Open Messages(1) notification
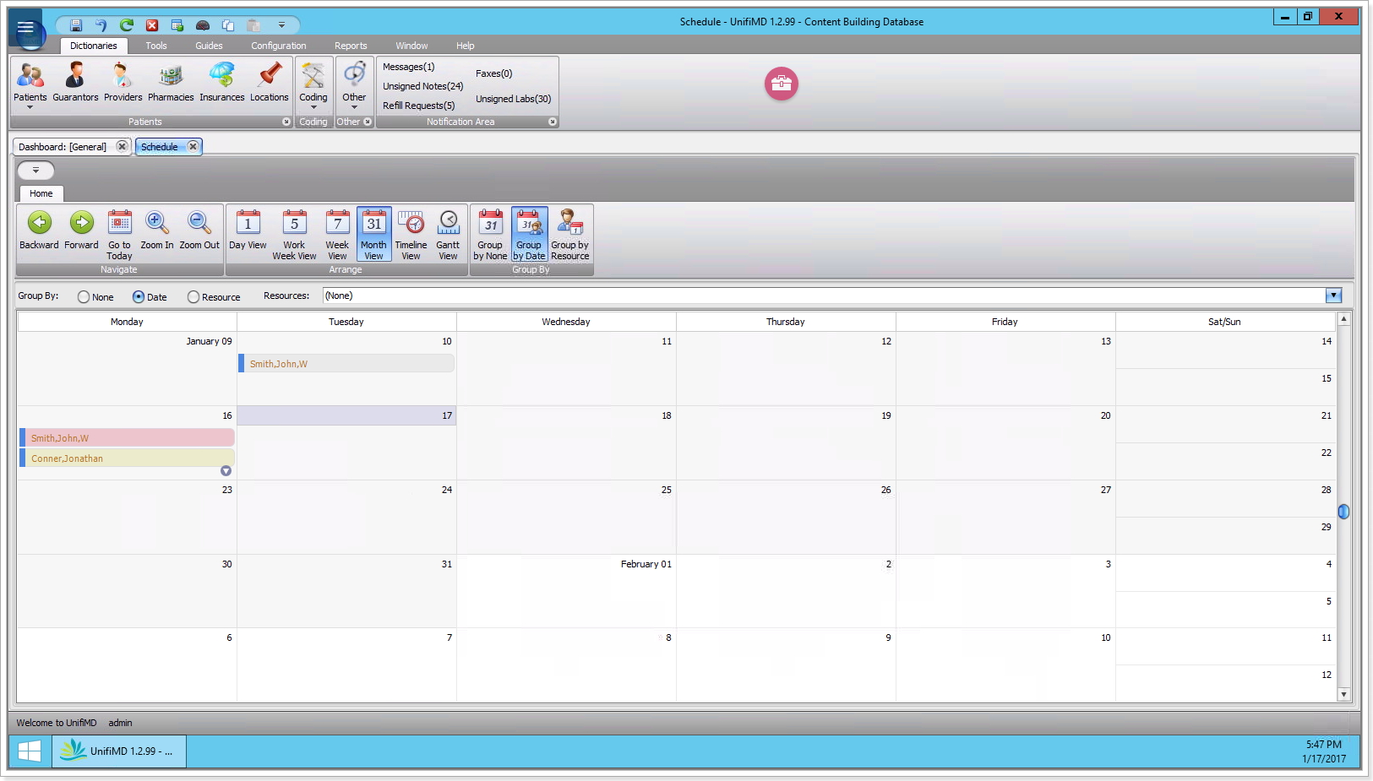The image size is (1373, 781). 408,67
